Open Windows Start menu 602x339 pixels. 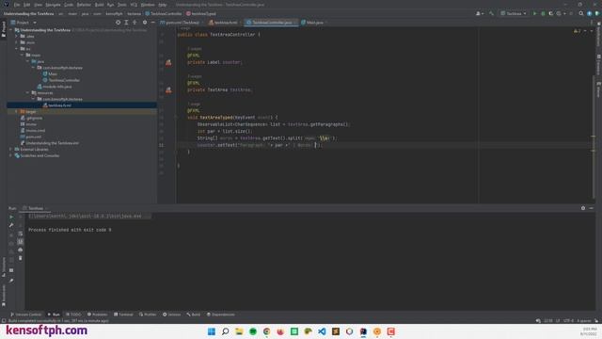212,331
